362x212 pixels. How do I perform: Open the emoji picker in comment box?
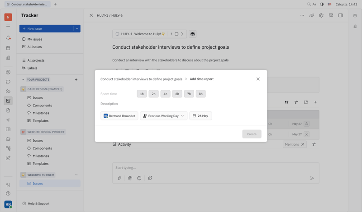coord(139,178)
